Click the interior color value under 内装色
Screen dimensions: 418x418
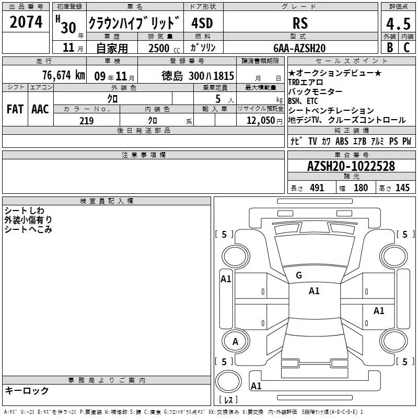click(x=153, y=121)
